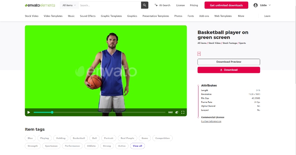Click Sports breadcrumb link

click(x=242, y=43)
